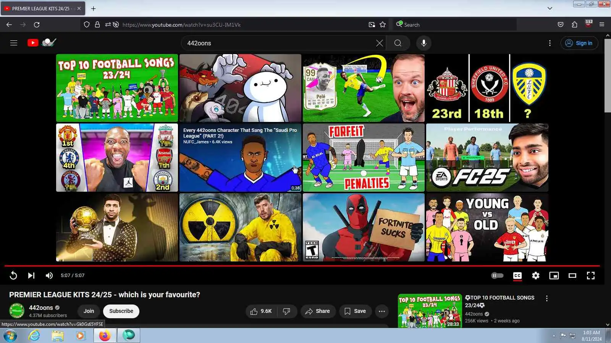The image size is (611, 343).
Task: Play the 'Fortnite Sucks' Deadpool video
Action: (x=364, y=227)
